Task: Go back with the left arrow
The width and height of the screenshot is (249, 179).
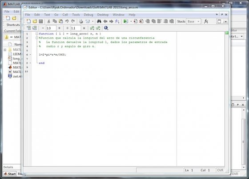Action: coord(105,21)
